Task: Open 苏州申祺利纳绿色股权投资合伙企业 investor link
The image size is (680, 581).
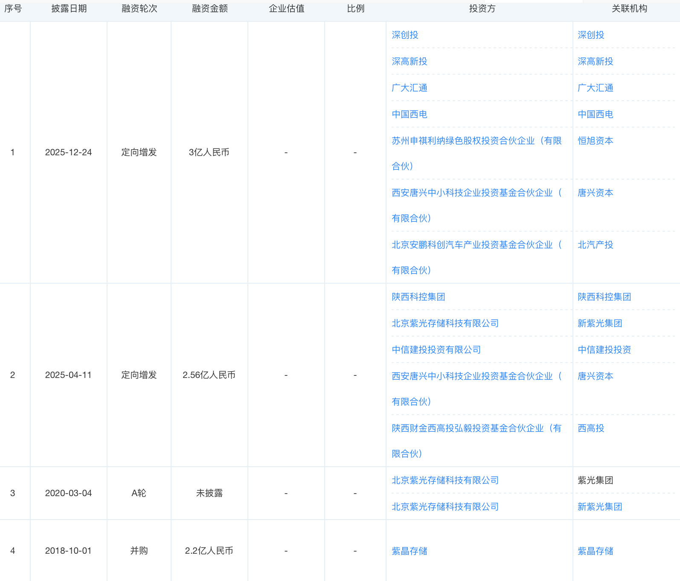Action: click(477, 153)
